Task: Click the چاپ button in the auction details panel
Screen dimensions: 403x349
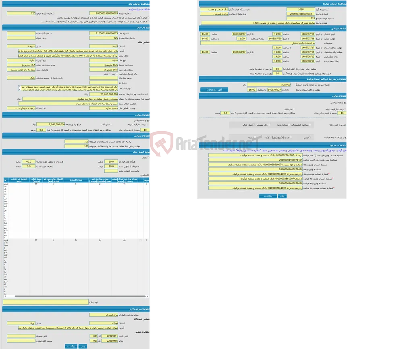Action: 282,196
